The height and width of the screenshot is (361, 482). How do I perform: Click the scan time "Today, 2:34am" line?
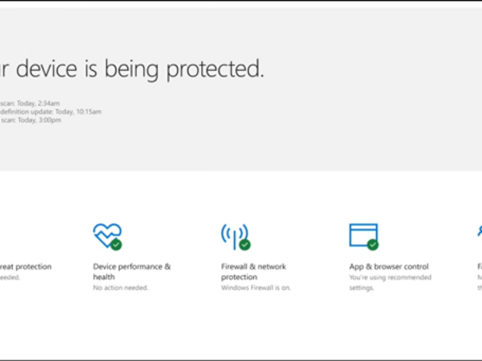(30, 103)
